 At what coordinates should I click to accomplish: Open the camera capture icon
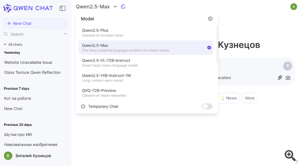tap(288, 78)
